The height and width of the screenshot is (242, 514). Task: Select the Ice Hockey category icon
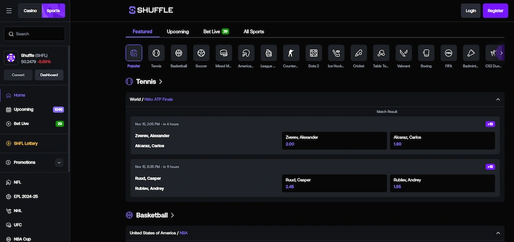[336, 53]
